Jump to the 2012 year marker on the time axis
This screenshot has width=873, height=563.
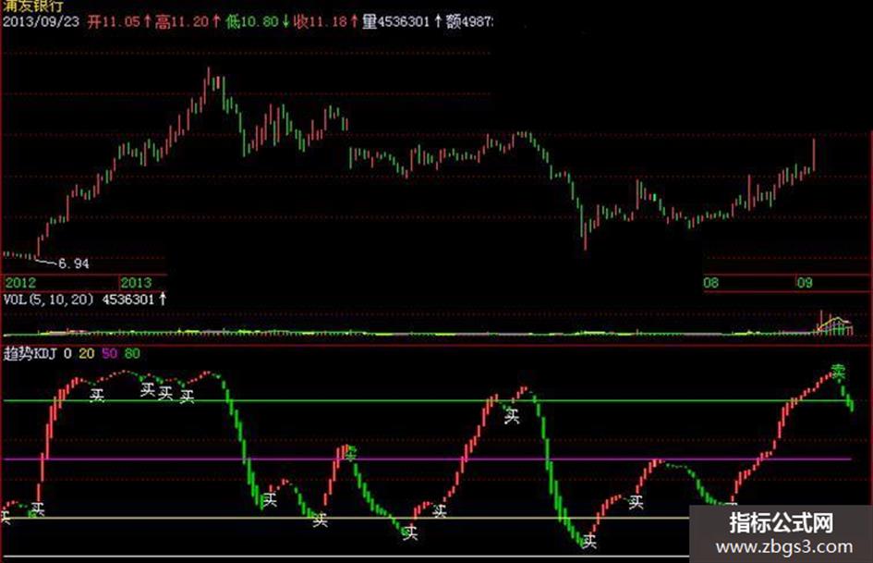pos(20,283)
